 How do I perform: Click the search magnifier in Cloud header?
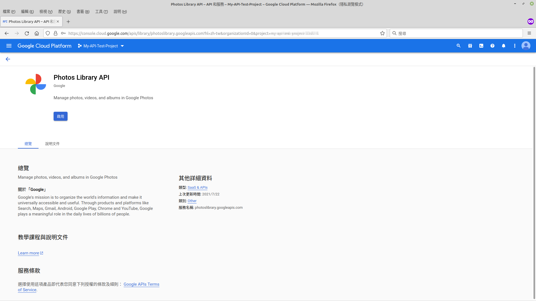click(x=458, y=46)
